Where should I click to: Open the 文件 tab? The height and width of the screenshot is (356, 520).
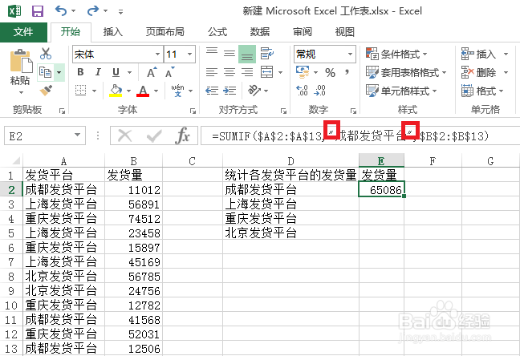click(23, 32)
